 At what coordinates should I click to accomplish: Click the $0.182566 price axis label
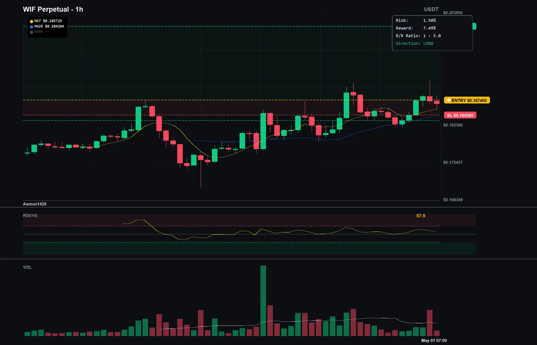point(453,125)
